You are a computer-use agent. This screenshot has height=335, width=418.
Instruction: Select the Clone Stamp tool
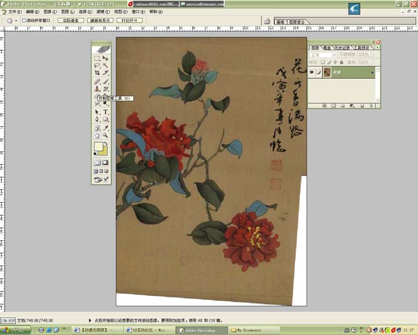click(97, 89)
